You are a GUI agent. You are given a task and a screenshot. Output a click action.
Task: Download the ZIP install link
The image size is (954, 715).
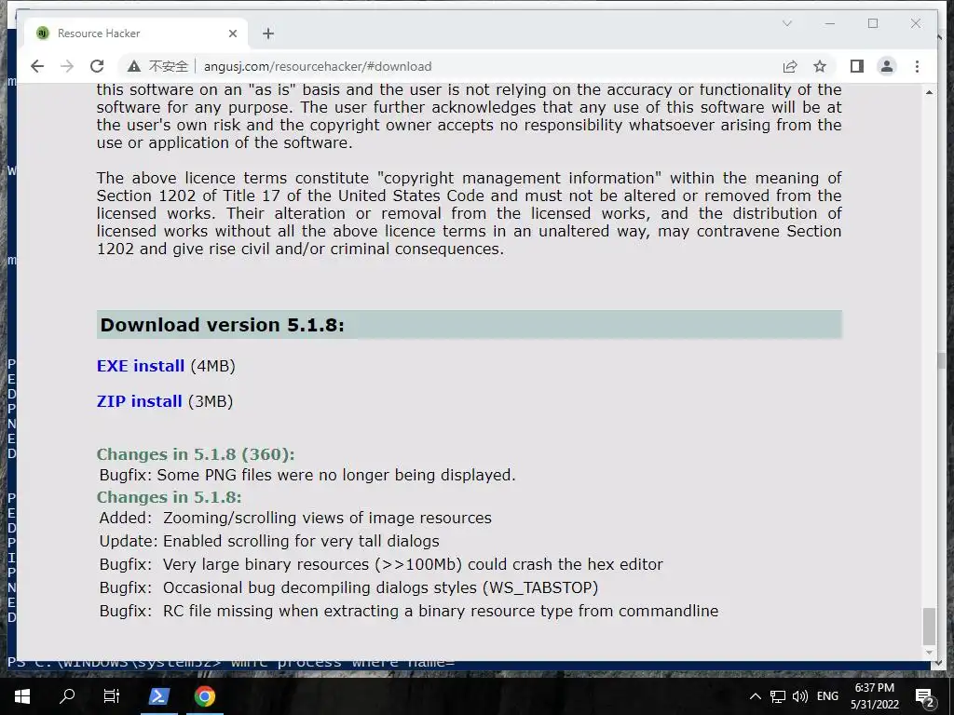[140, 401]
